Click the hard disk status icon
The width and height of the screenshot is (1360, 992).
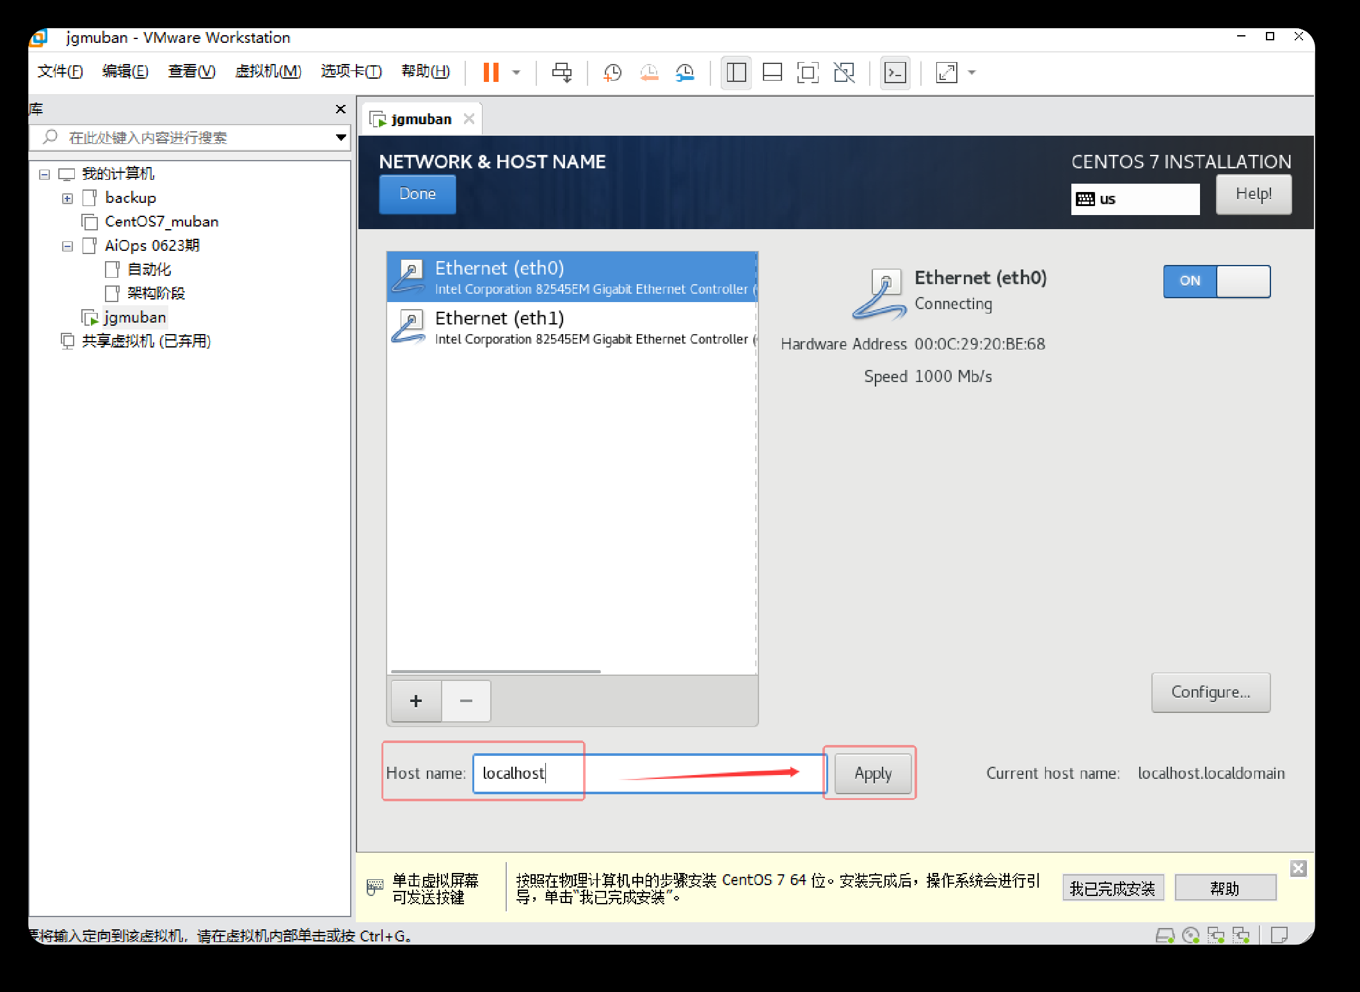click(1165, 936)
